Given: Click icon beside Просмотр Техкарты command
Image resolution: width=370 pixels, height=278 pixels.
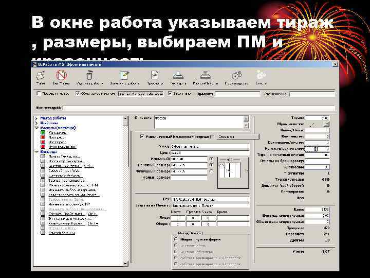Looking at the screenshot, I should (43, 161).
